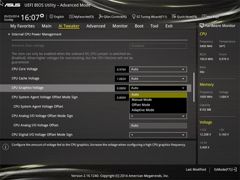Screen dimensions: 240x180
Task: Click English language button
Action: coord(57,16)
